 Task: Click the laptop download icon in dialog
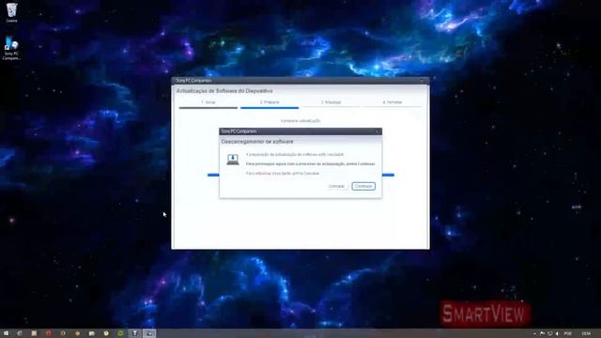(233, 160)
